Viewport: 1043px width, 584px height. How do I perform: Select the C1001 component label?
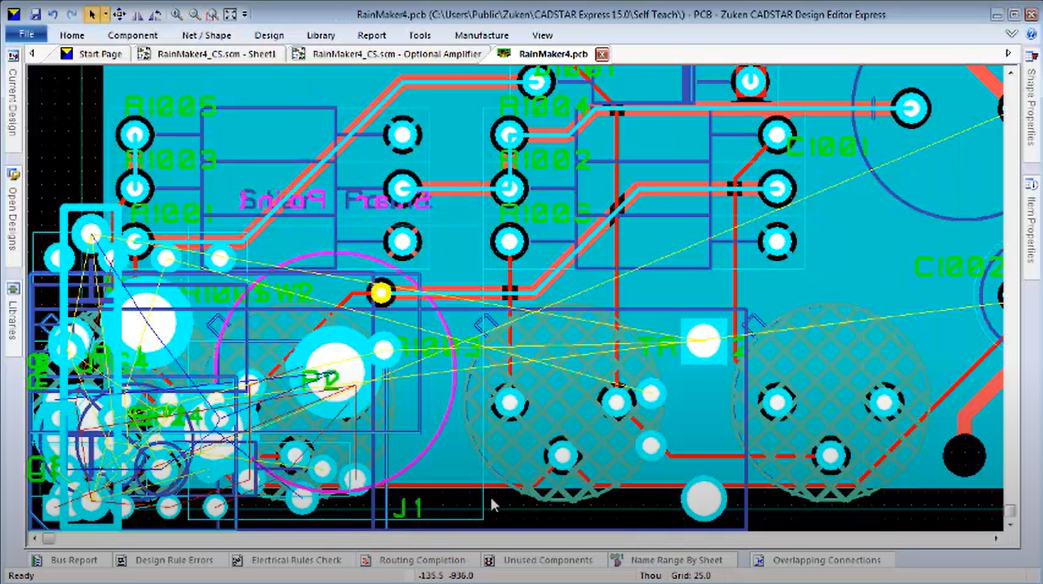[x=827, y=147]
